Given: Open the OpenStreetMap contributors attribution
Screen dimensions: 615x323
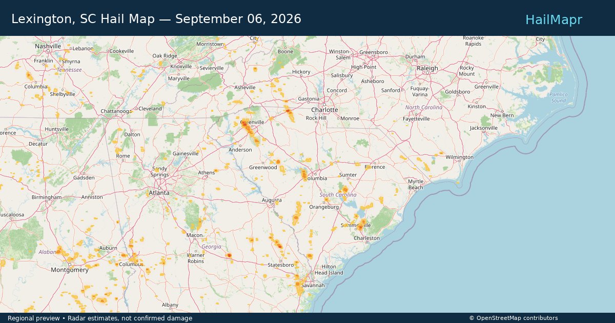Looking at the screenshot, I should [x=514, y=318].
